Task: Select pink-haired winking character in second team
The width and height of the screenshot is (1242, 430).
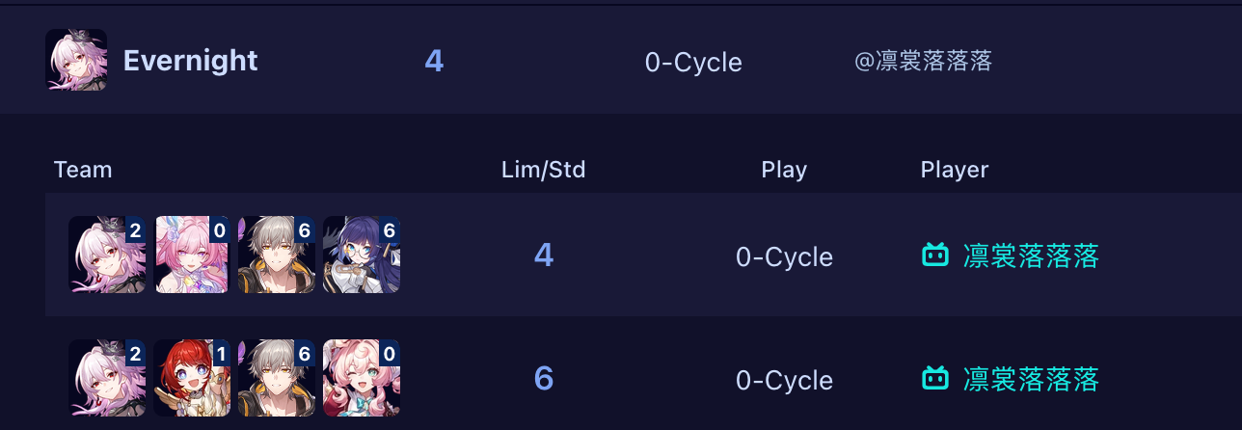Action: [362, 378]
